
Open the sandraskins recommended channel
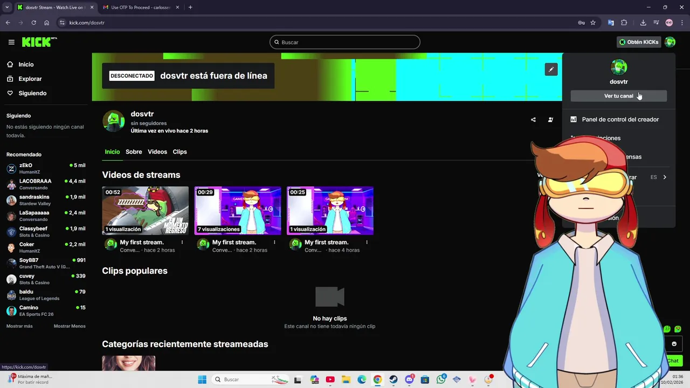coord(46,200)
